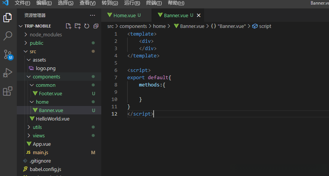Refresh the explorer file tree

(x=87, y=26)
